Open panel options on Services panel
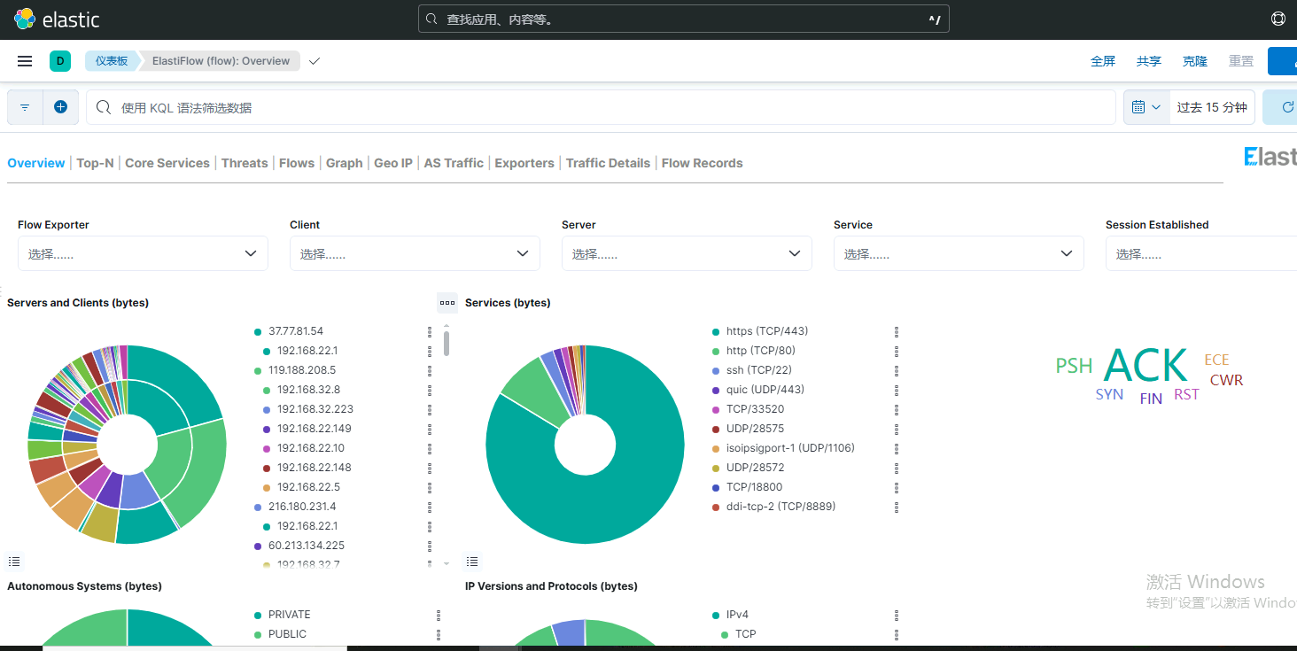The image size is (1297, 651). 447,303
